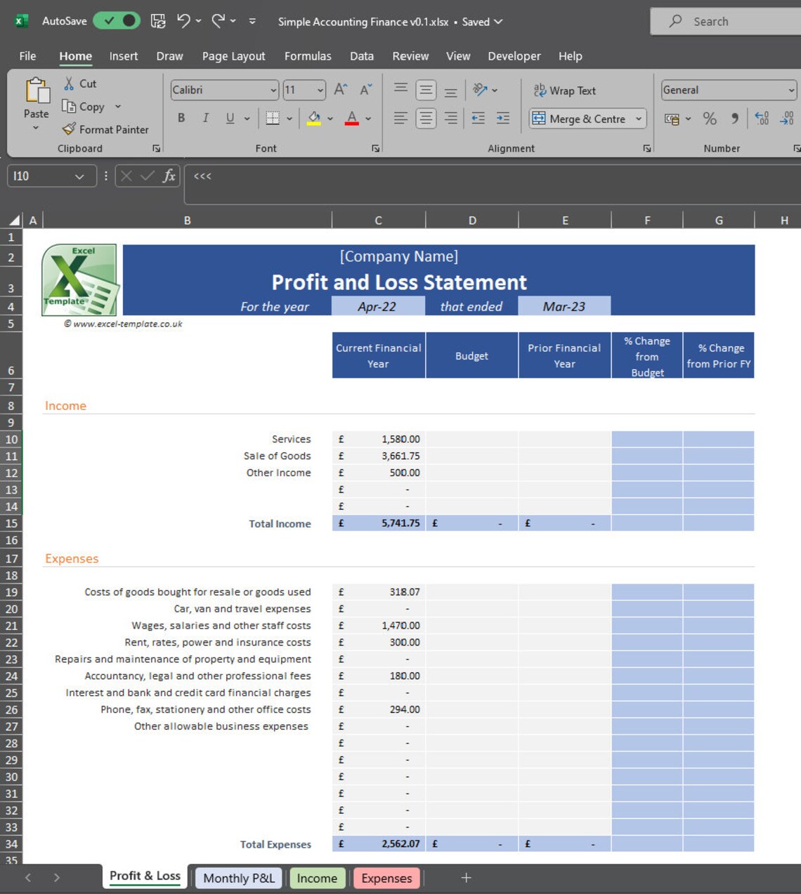The height and width of the screenshot is (894, 801).
Task: Click the Undo icon
Action: (183, 22)
